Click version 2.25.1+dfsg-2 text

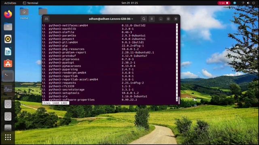133,83
